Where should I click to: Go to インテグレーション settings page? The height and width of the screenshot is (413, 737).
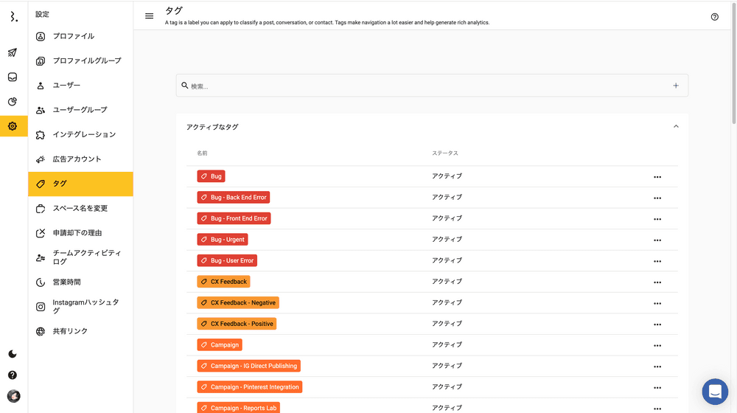coord(84,134)
